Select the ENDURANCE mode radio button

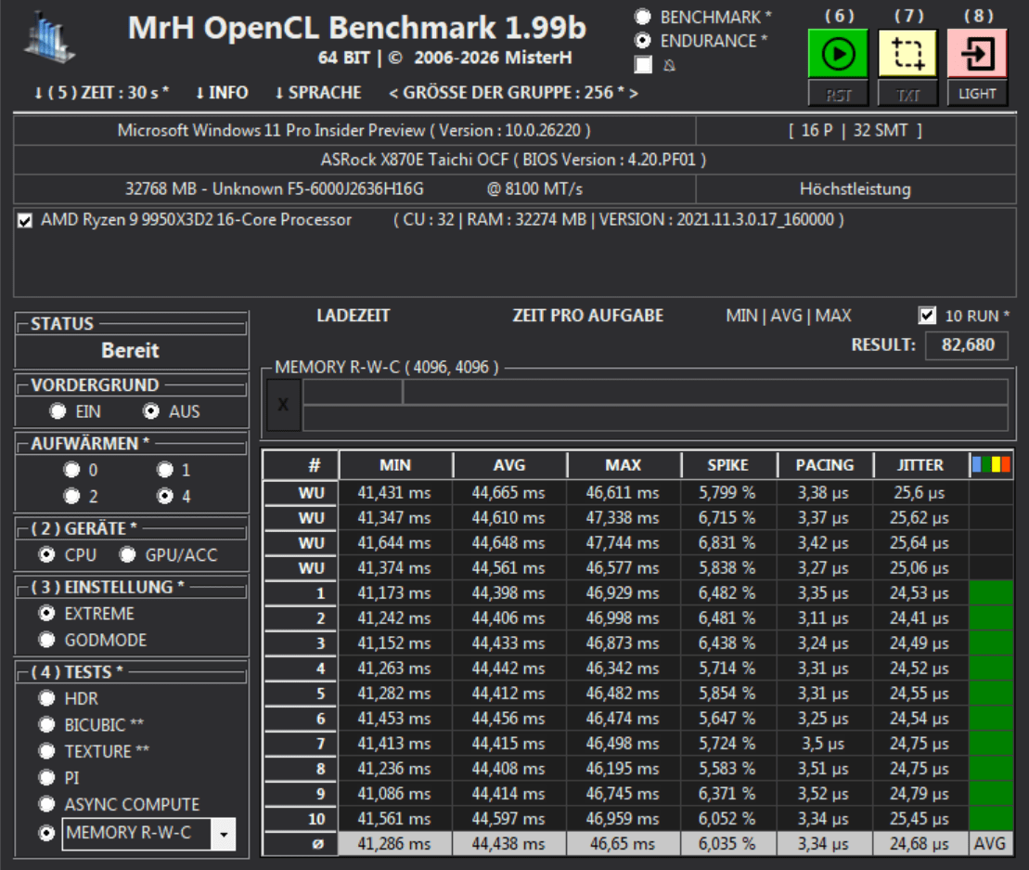643,41
